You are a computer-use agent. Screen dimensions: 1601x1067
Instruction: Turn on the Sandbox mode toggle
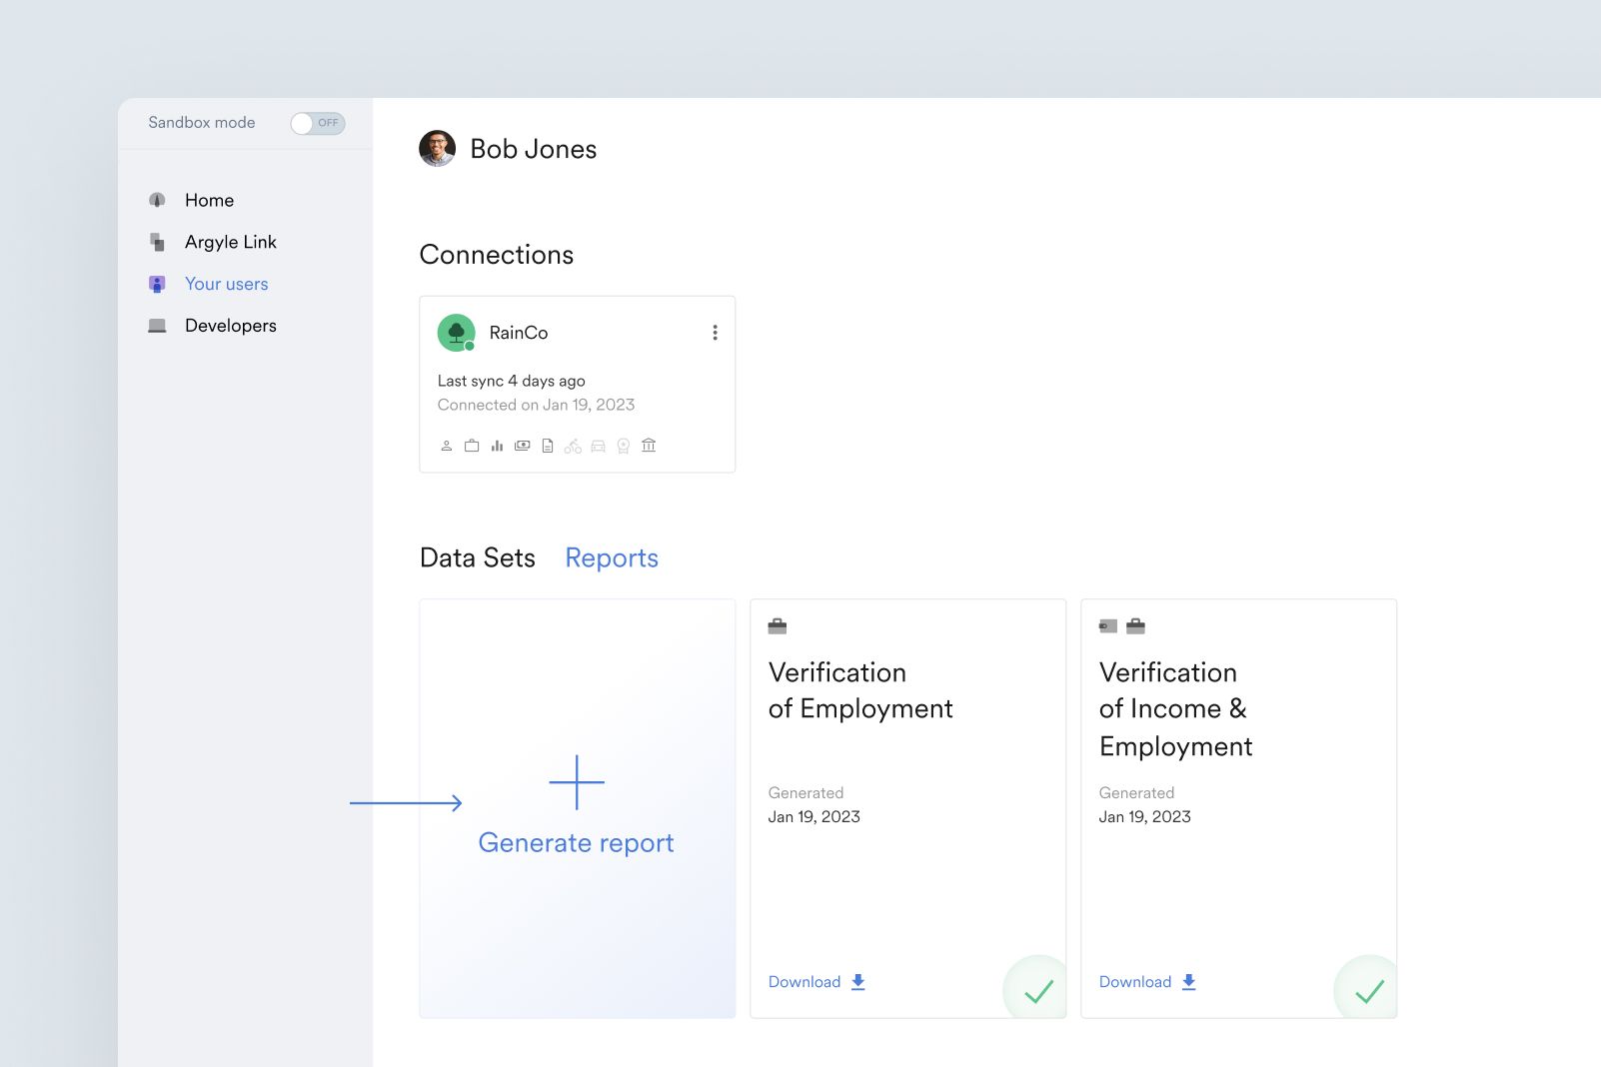(317, 123)
